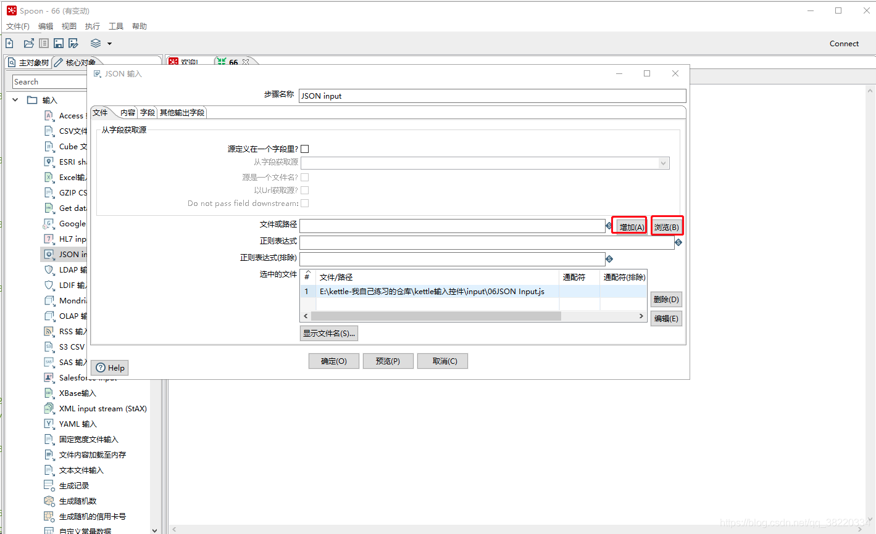This screenshot has height=534, width=876.
Task: Click the HL7 input step icon
Action: pos(49,239)
